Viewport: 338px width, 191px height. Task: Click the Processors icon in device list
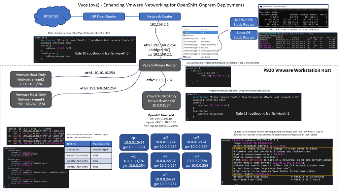tap(184, 36)
